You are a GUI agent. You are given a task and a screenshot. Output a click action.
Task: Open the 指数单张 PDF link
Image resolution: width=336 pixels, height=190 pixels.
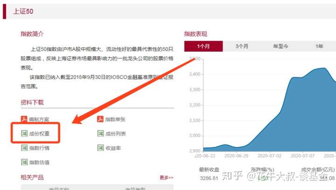[x=115, y=119]
